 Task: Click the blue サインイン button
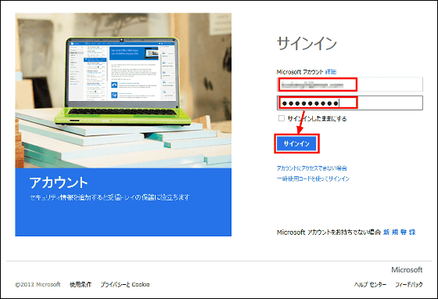pos(296,144)
